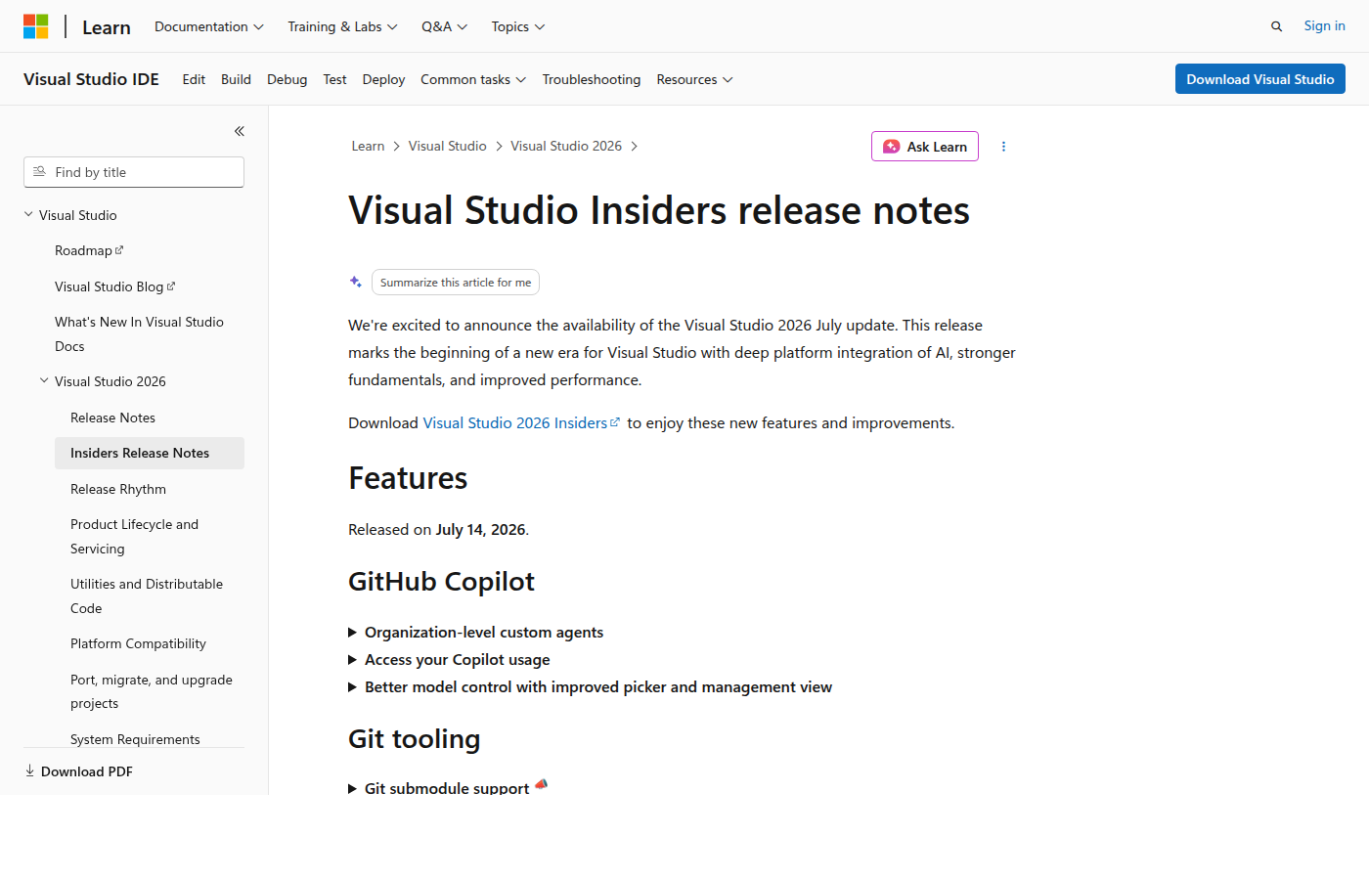The height and width of the screenshot is (880, 1369).
Task: Open Port, migrate, and upgrade projects
Action: (152, 691)
